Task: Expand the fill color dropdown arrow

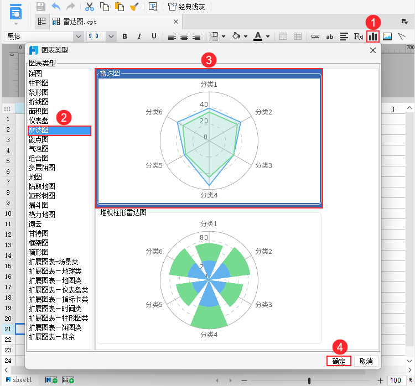Action: tap(246, 36)
